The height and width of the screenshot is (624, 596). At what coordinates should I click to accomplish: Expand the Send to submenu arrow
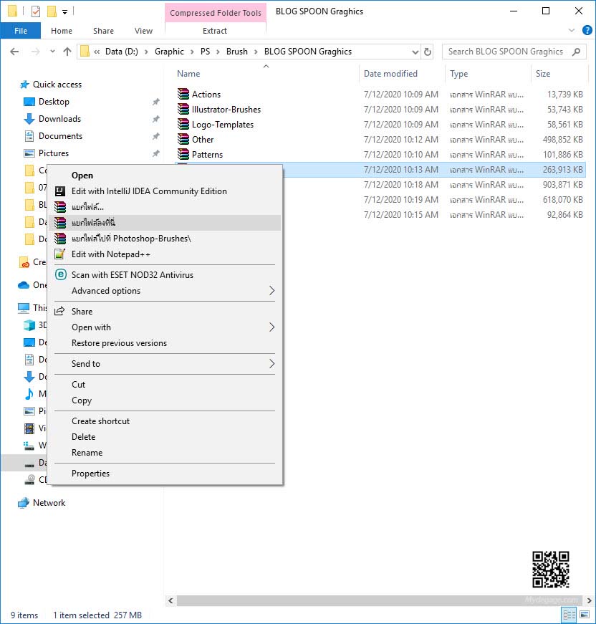[x=271, y=364]
